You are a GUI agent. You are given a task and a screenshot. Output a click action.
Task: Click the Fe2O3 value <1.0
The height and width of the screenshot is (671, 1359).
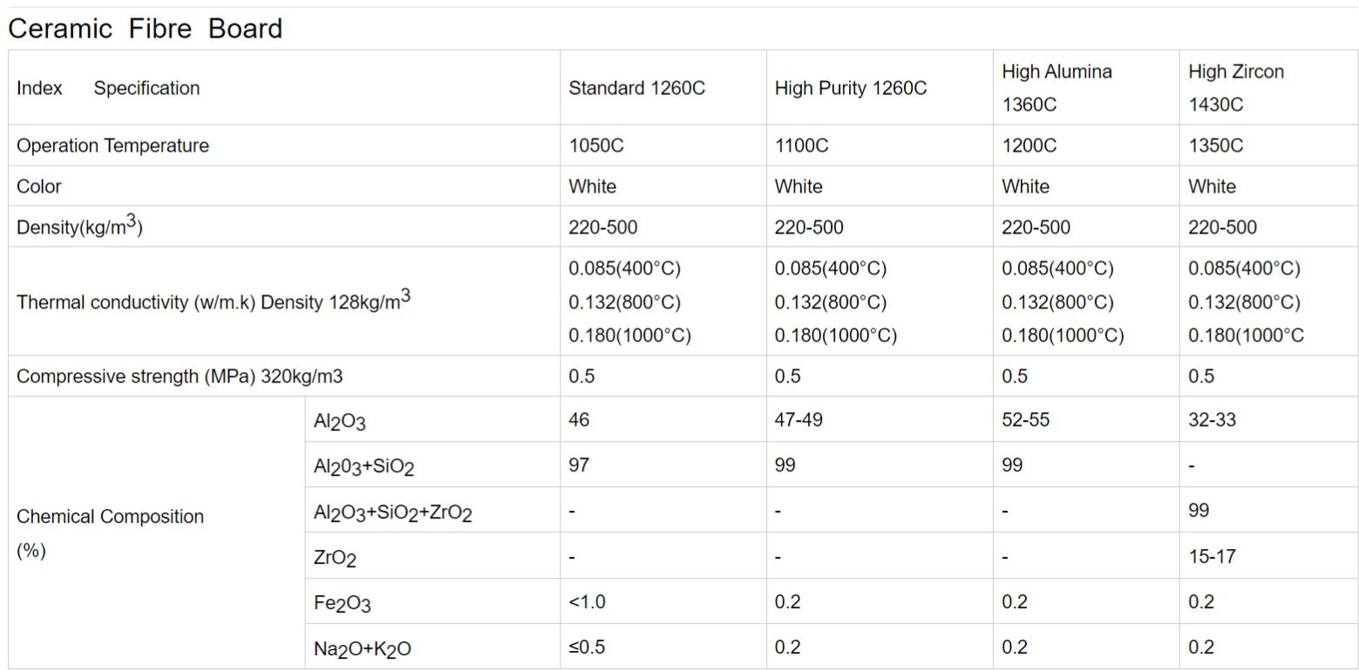click(587, 602)
